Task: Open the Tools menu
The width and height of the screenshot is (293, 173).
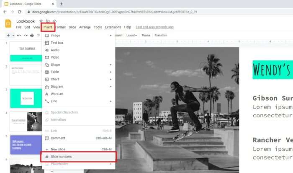Action: pyautogui.click(x=98, y=27)
